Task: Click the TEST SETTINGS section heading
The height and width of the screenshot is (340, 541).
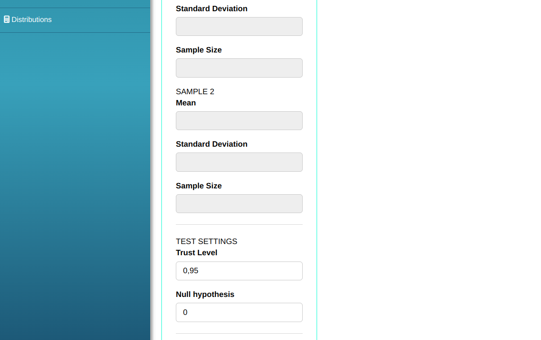Action: coord(206,241)
